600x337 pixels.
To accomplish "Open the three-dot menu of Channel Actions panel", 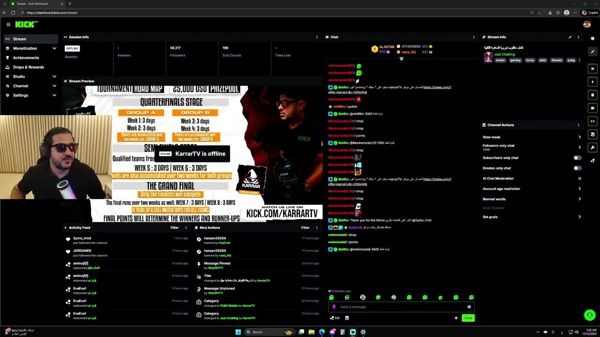I will (x=578, y=125).
